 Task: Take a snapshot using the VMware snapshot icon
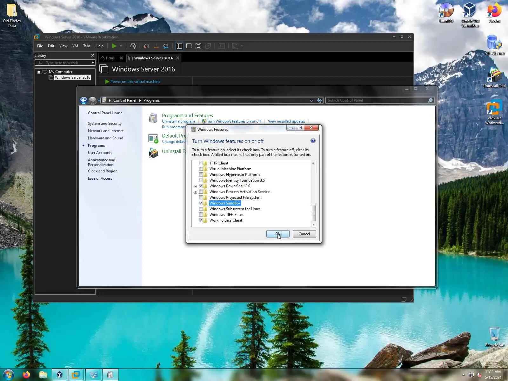point(146,46)
